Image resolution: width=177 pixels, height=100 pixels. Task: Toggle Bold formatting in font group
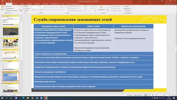(33, 10)
